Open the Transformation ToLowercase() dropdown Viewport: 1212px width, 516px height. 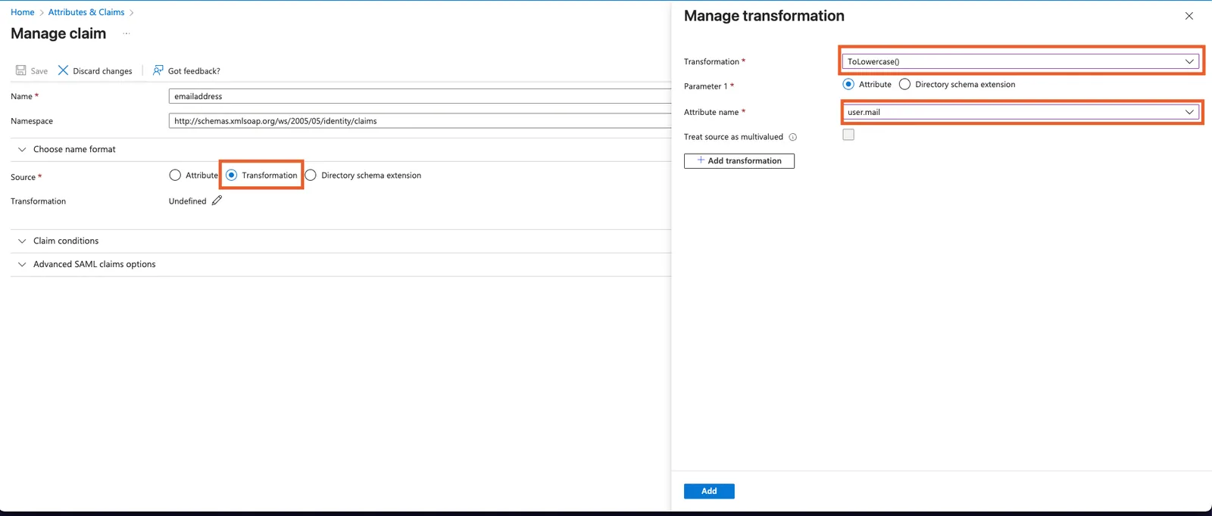click(1020, 61)
